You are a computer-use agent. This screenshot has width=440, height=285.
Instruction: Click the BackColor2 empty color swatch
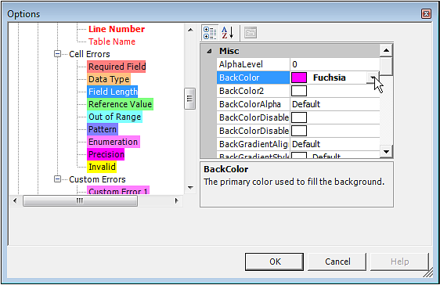pyautogui.click(x=299, y=91)
